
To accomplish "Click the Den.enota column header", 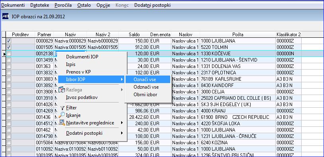I will [x=160, y=35].
